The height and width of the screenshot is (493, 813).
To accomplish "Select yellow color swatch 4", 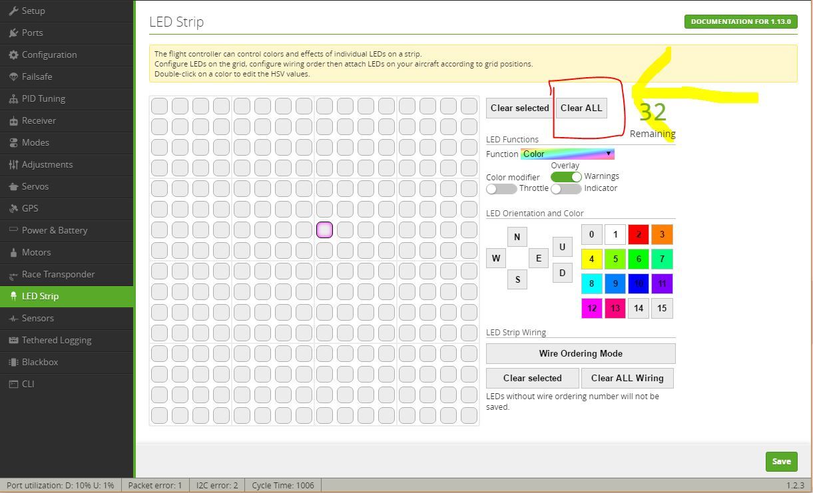I will point(592,259).
